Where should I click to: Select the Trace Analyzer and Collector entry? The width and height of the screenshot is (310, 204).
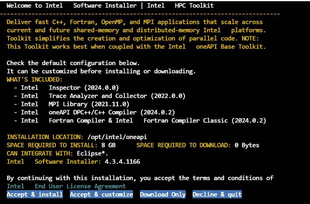pyautogui.click(x=103, y=96)
